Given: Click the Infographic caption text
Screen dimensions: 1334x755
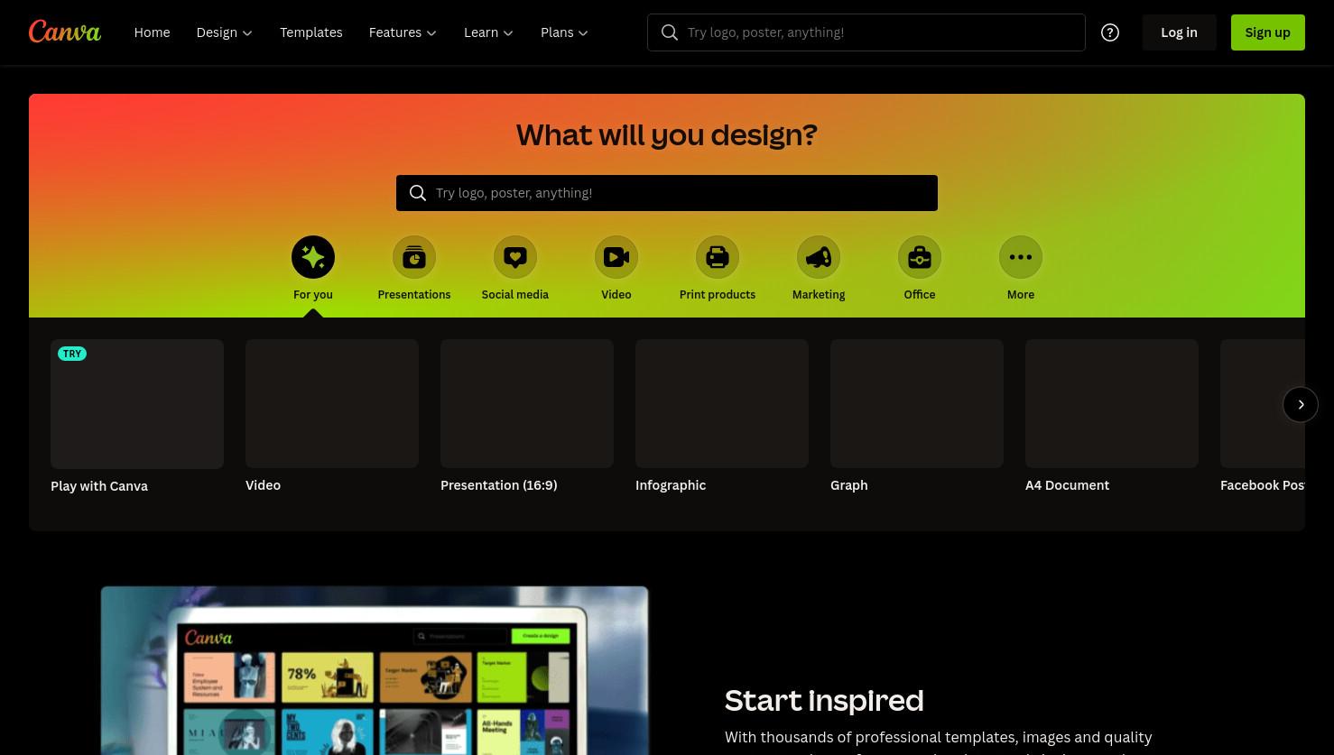Looking at the screenshot, I should [x=671, y=485].
